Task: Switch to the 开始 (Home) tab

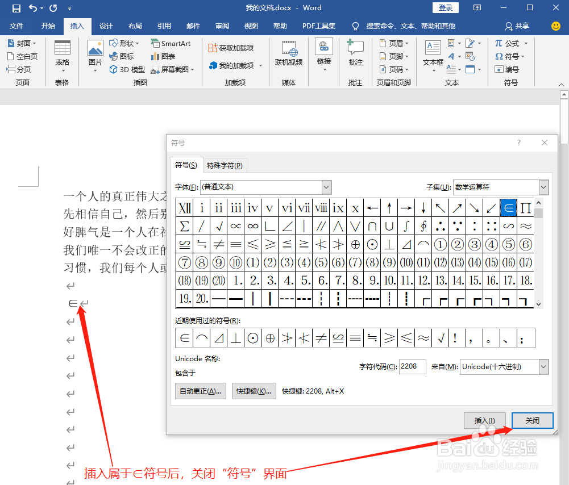Action: (x=48, y=26)
